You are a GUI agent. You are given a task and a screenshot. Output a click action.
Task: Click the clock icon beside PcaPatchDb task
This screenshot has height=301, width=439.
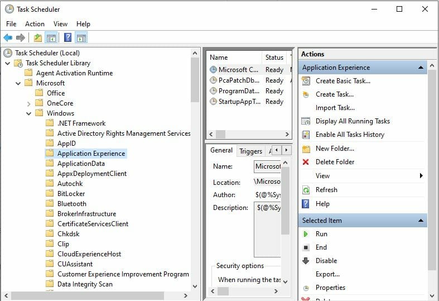pos(213,80)
